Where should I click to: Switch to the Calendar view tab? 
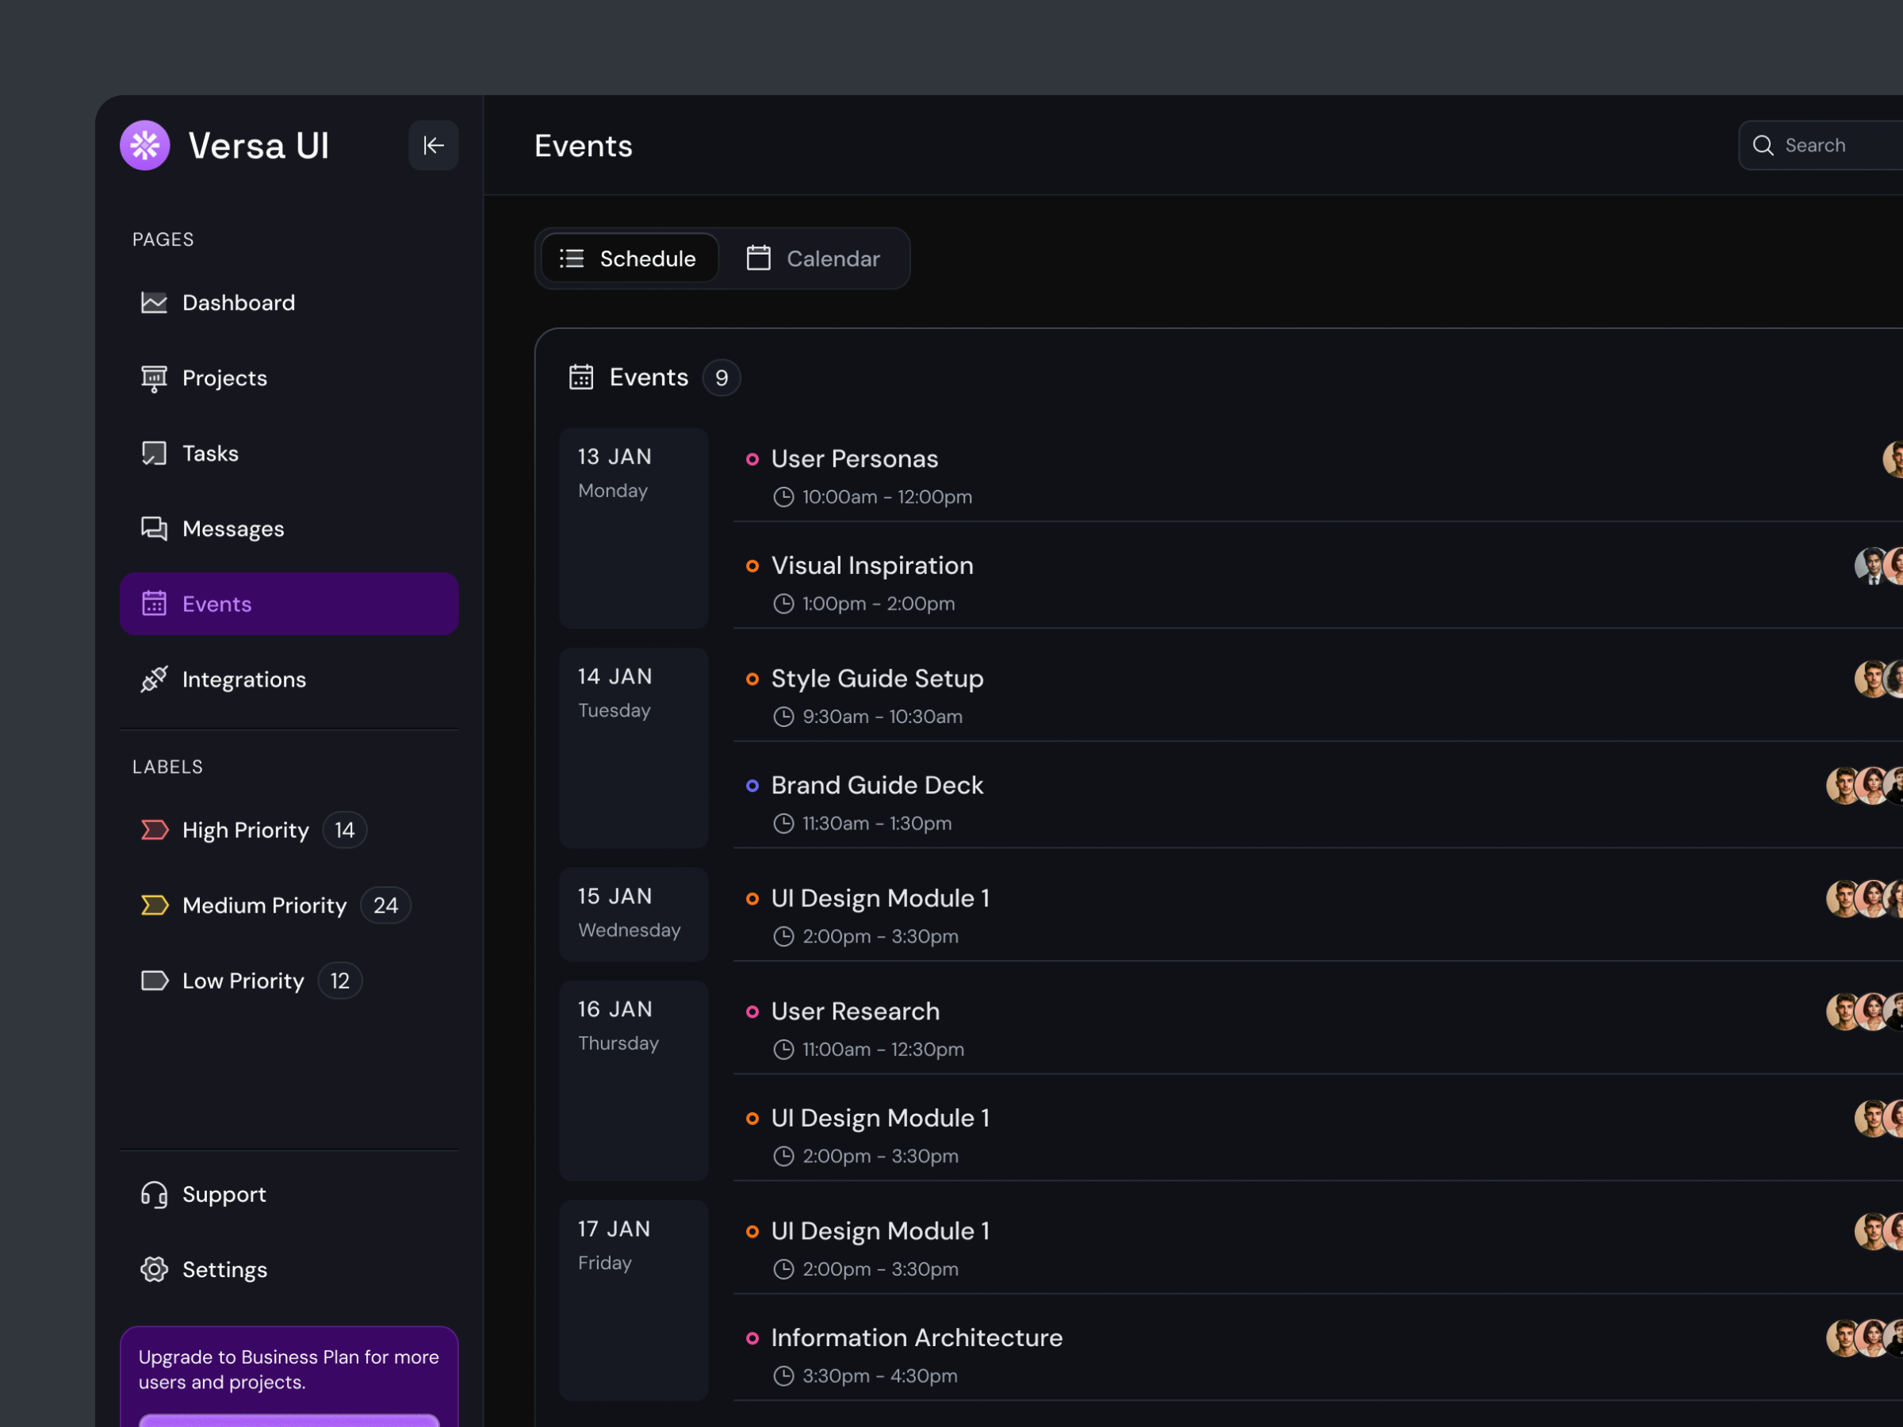tap(813, 258)
